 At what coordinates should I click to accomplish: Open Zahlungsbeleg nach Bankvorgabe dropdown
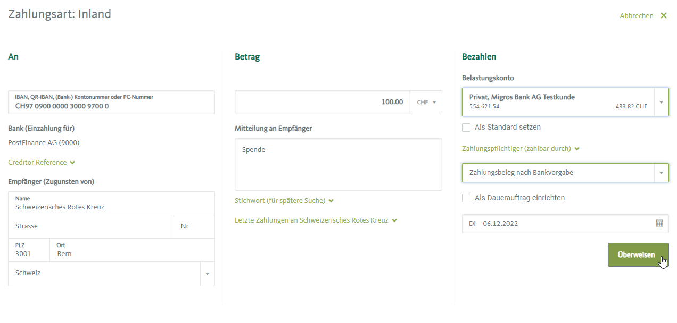point(661,173)
